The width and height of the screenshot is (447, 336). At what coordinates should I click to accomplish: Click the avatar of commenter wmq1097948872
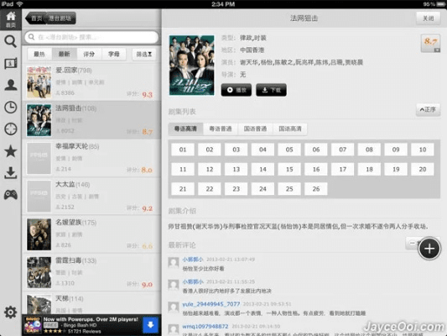[x=174, y=329]
